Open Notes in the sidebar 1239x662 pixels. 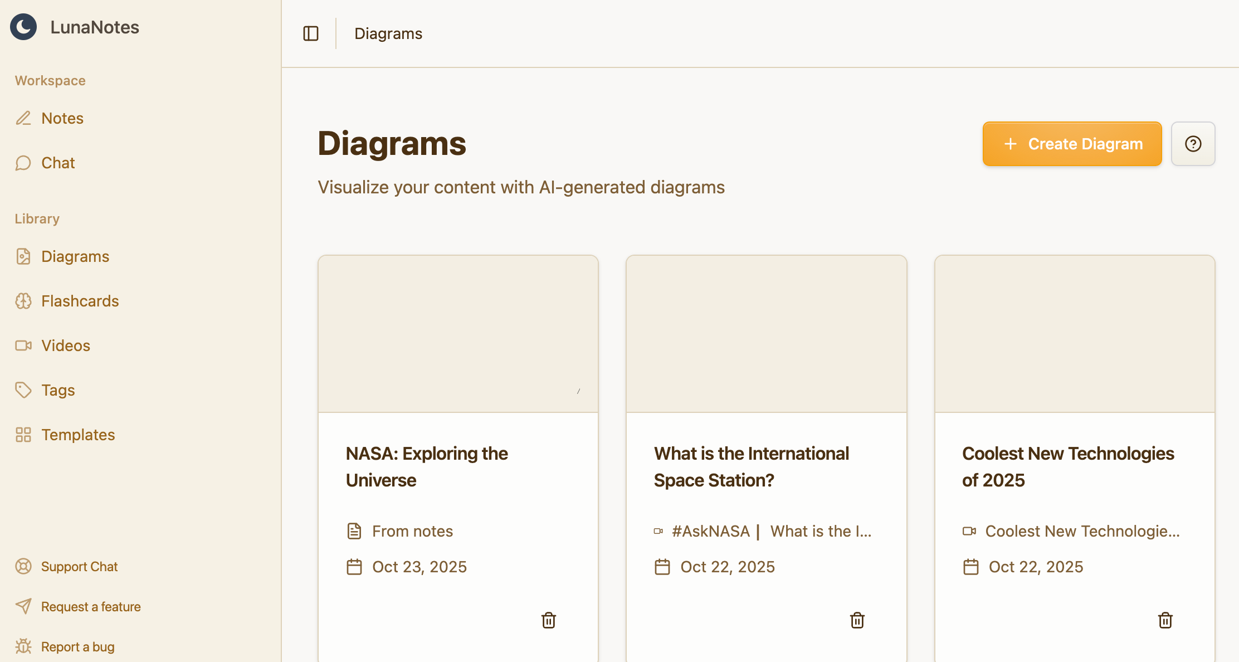tap(62, 118)
